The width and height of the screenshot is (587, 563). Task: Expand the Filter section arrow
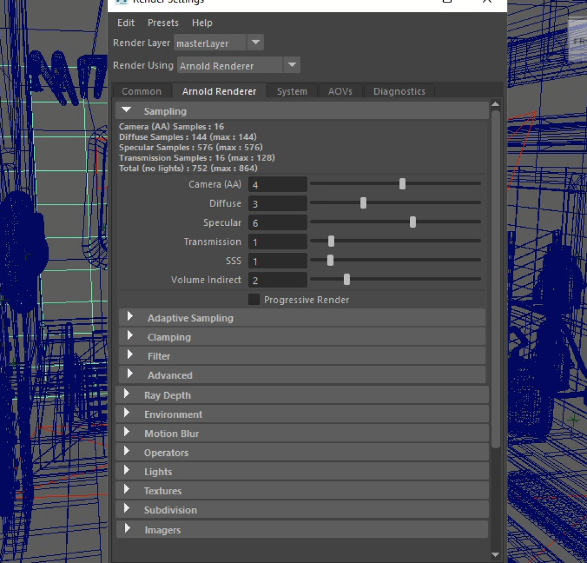click(x=130, y=355)
